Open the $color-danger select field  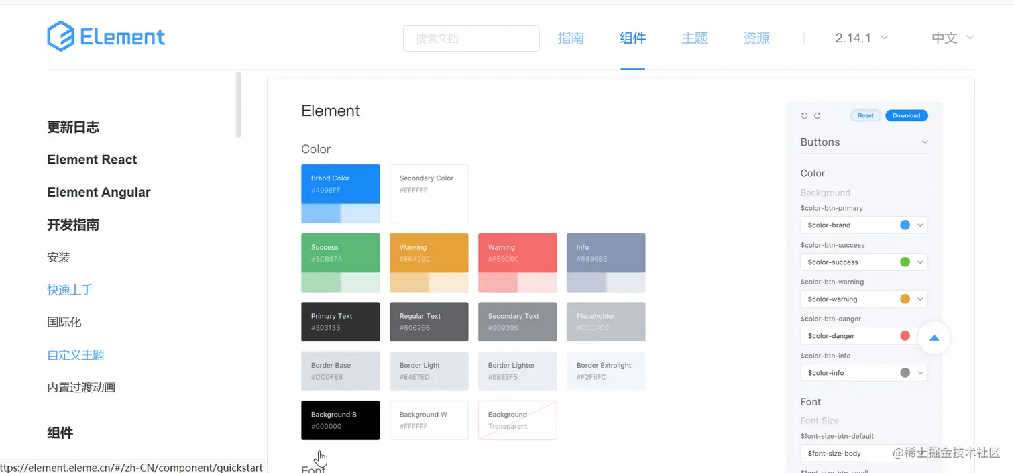pyautogui.click(x=864, y=336)
